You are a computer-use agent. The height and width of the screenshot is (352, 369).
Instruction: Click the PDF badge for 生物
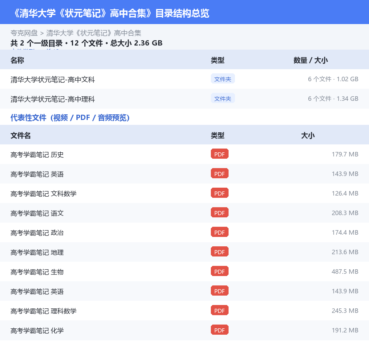(220, 271)
